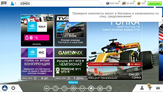The height and width of the screenshot is (92, 163).
Task: Select the home nav icon
Action: 91,88
